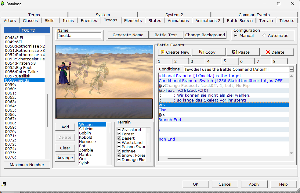Switch to the Enemies tab

(89, 20)
